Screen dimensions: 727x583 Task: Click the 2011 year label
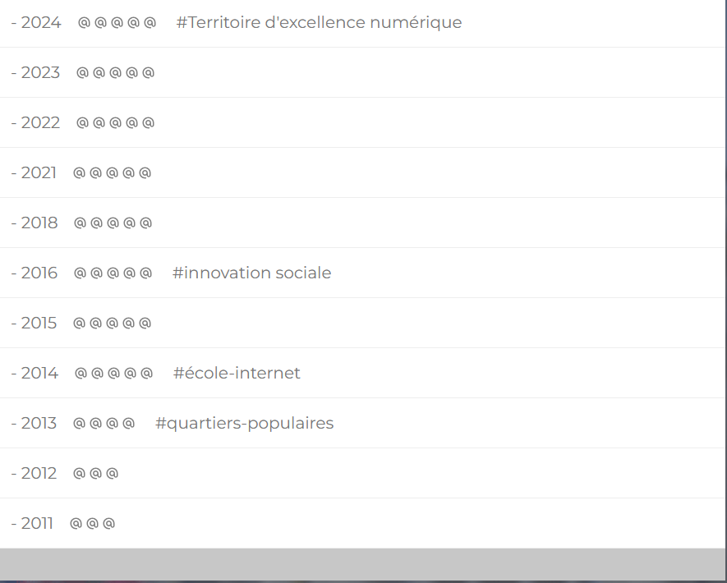(37, 524)
